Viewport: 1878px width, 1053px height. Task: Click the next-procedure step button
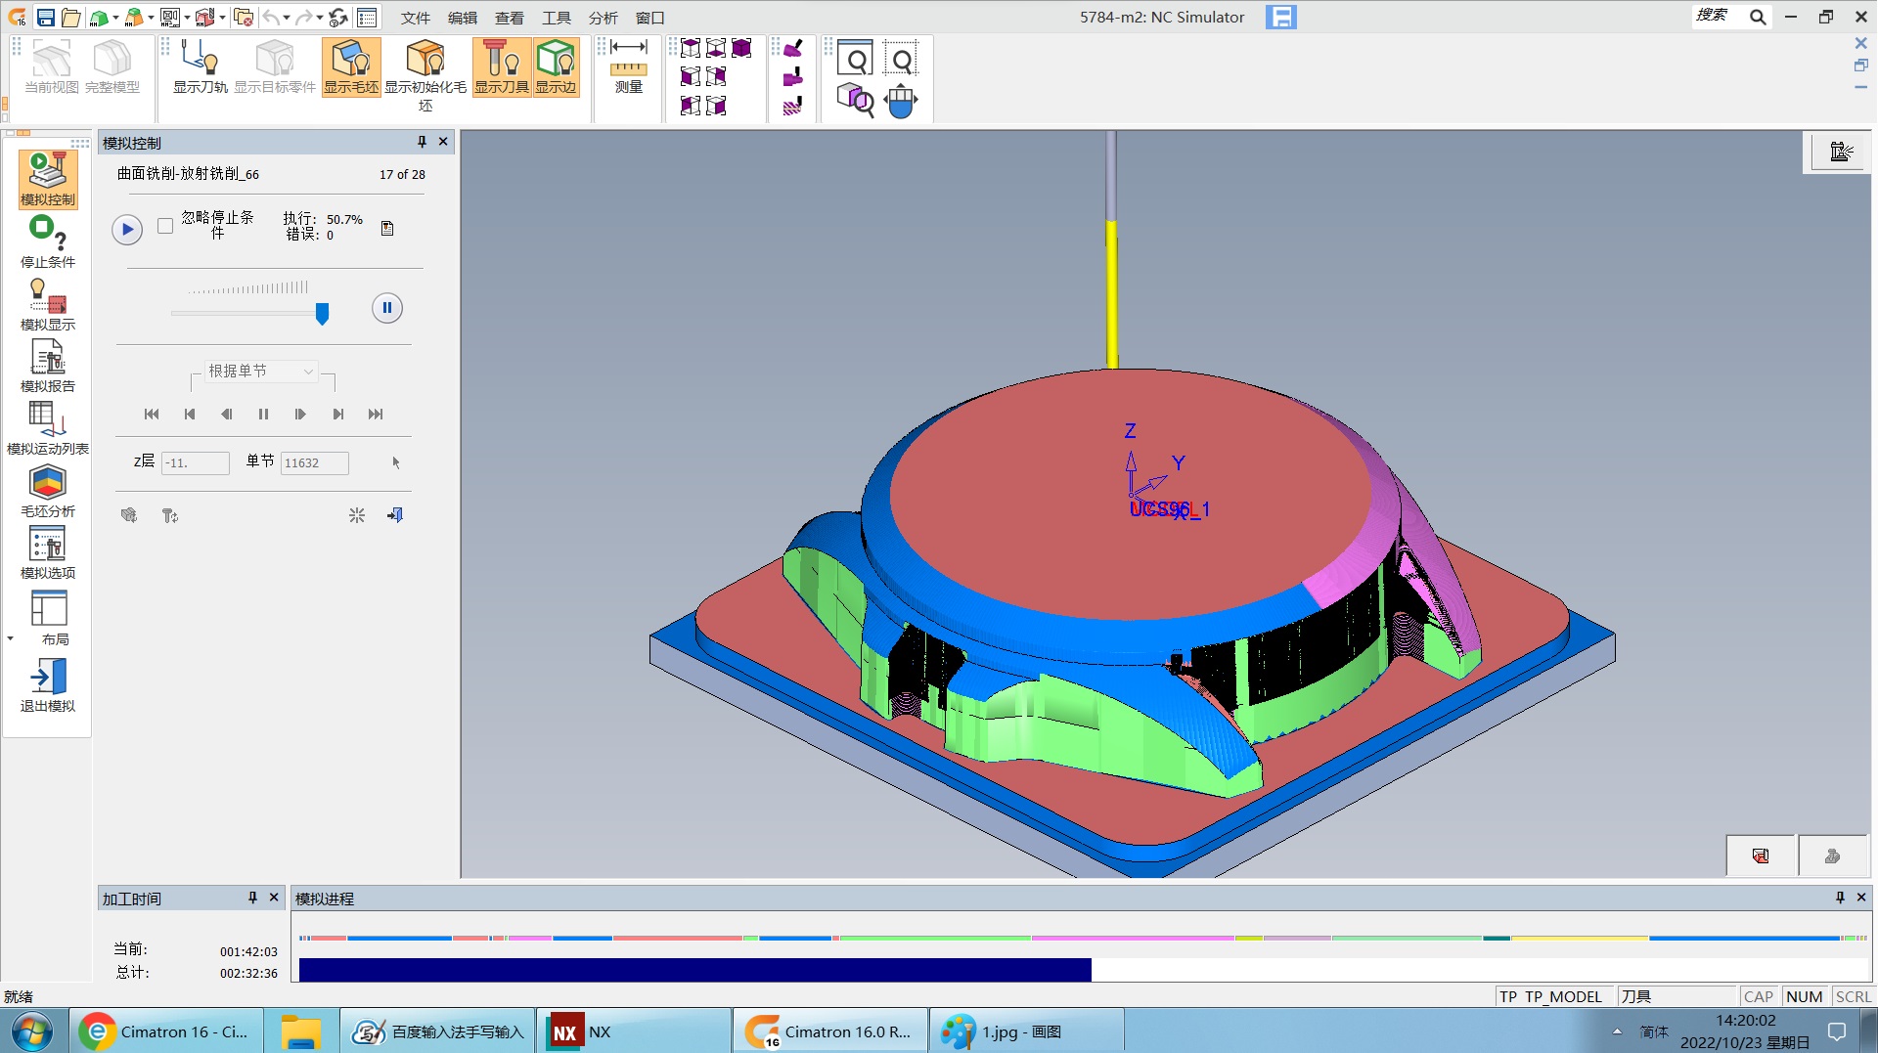click(337, 415)
